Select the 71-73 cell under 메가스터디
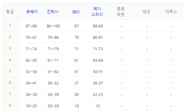Image resolution: width=183 pixels, height=111 pixels. (98, 49)
